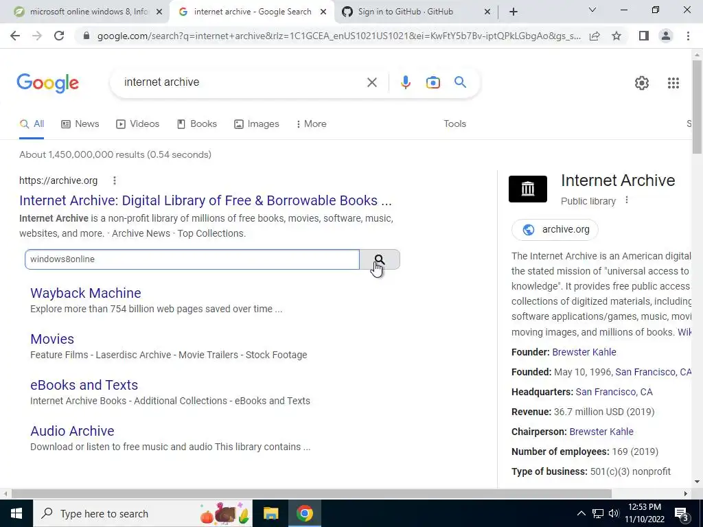Click the horizontal scrollbar thumb
Image resolution: width=703 pixels, height=527 pixels.
tap(312, 494)
